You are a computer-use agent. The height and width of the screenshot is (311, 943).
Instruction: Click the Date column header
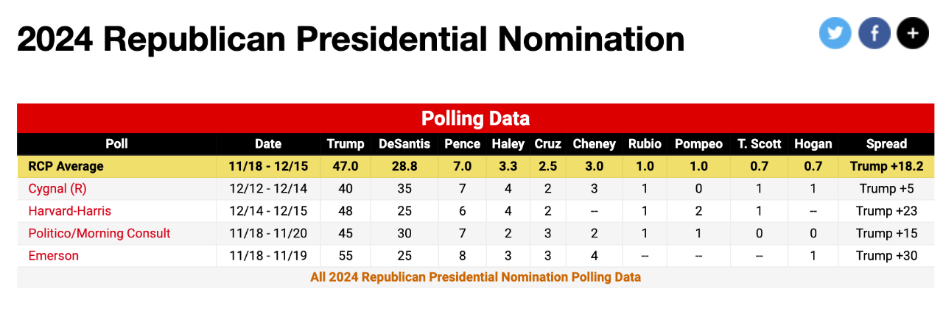[x=268, y=144]
